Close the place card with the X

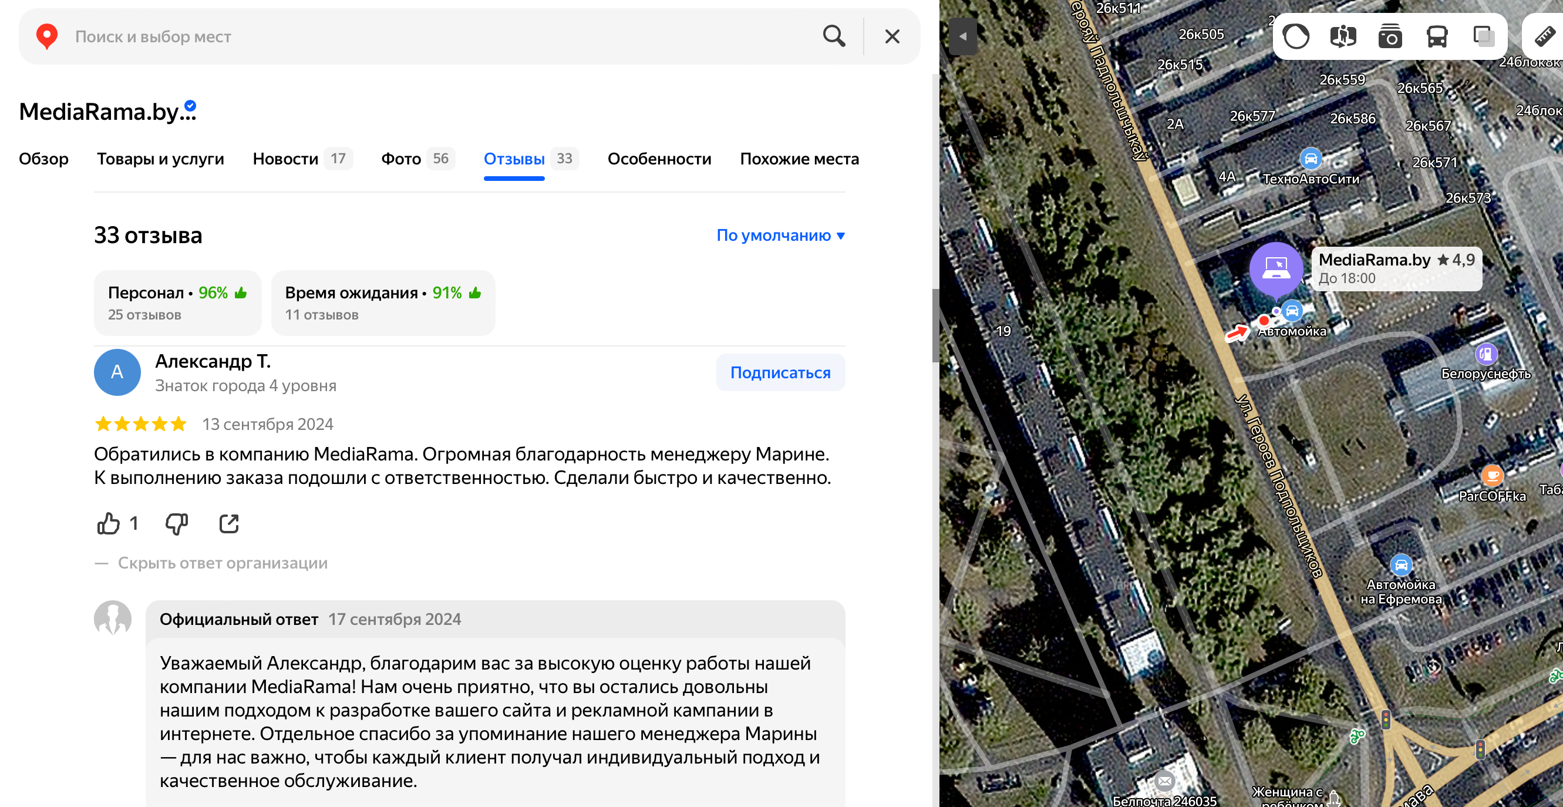(892, 36)
